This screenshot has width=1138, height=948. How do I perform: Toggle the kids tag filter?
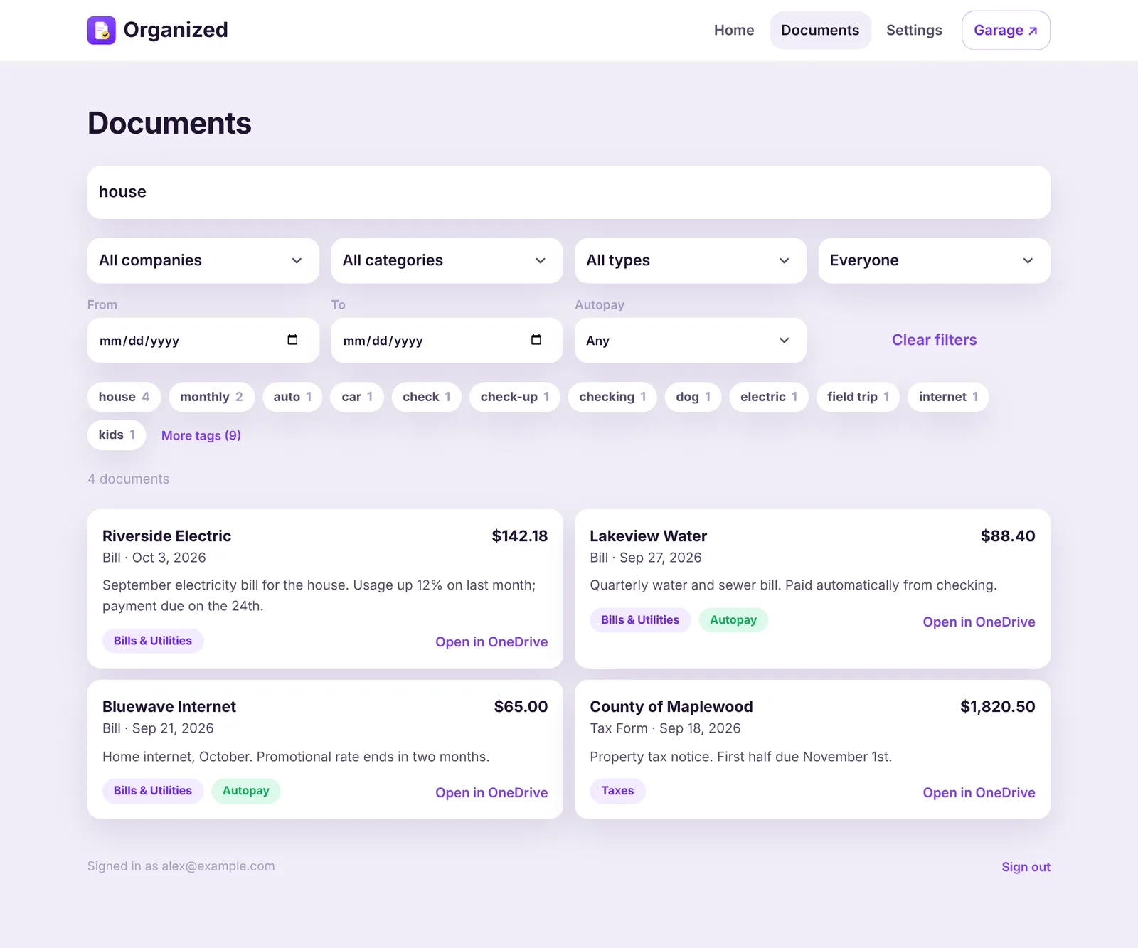(117, 435)
